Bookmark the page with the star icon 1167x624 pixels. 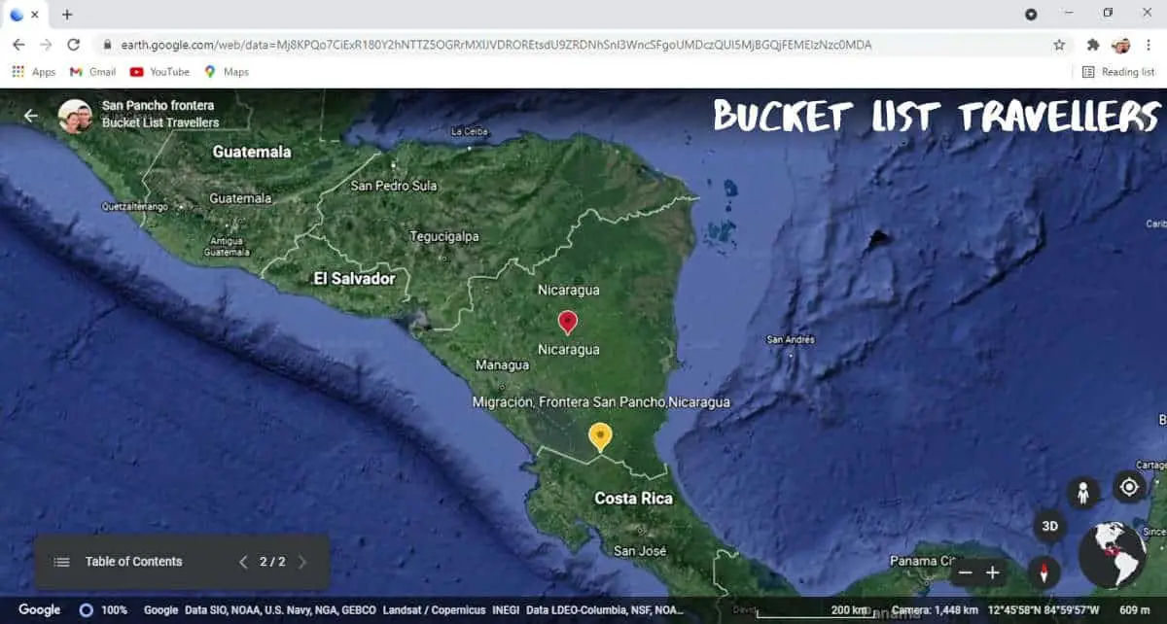click(1057, 45)
